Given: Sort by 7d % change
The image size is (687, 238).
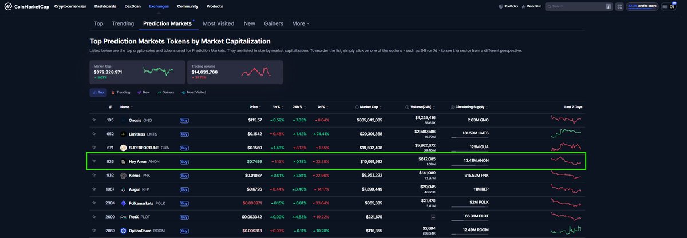Looking at the screenshot, I should pyautogui.click(x=322, y=107).
